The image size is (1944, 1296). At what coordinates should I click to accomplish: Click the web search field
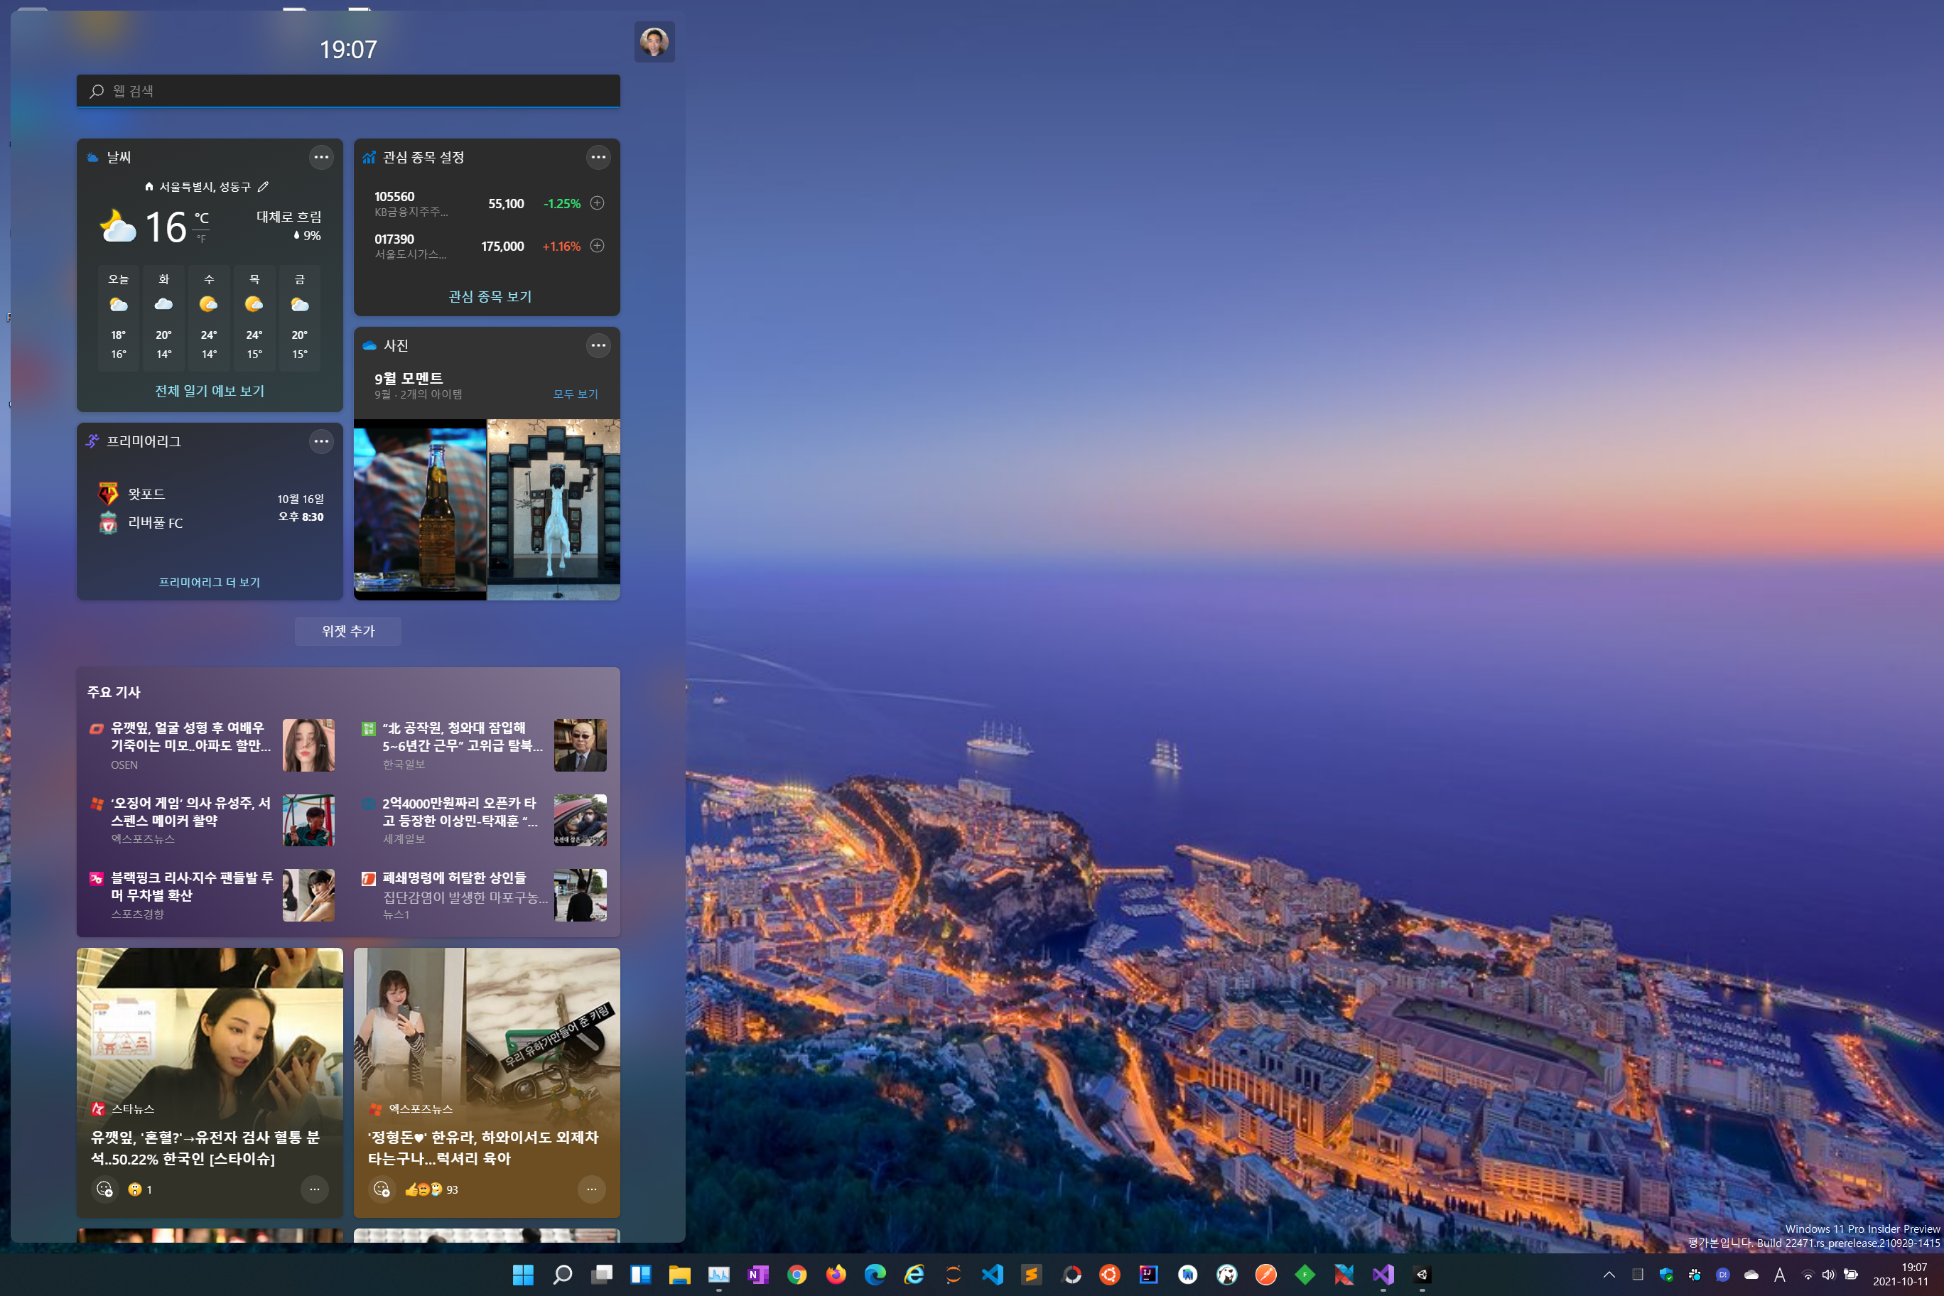point(348,91)
